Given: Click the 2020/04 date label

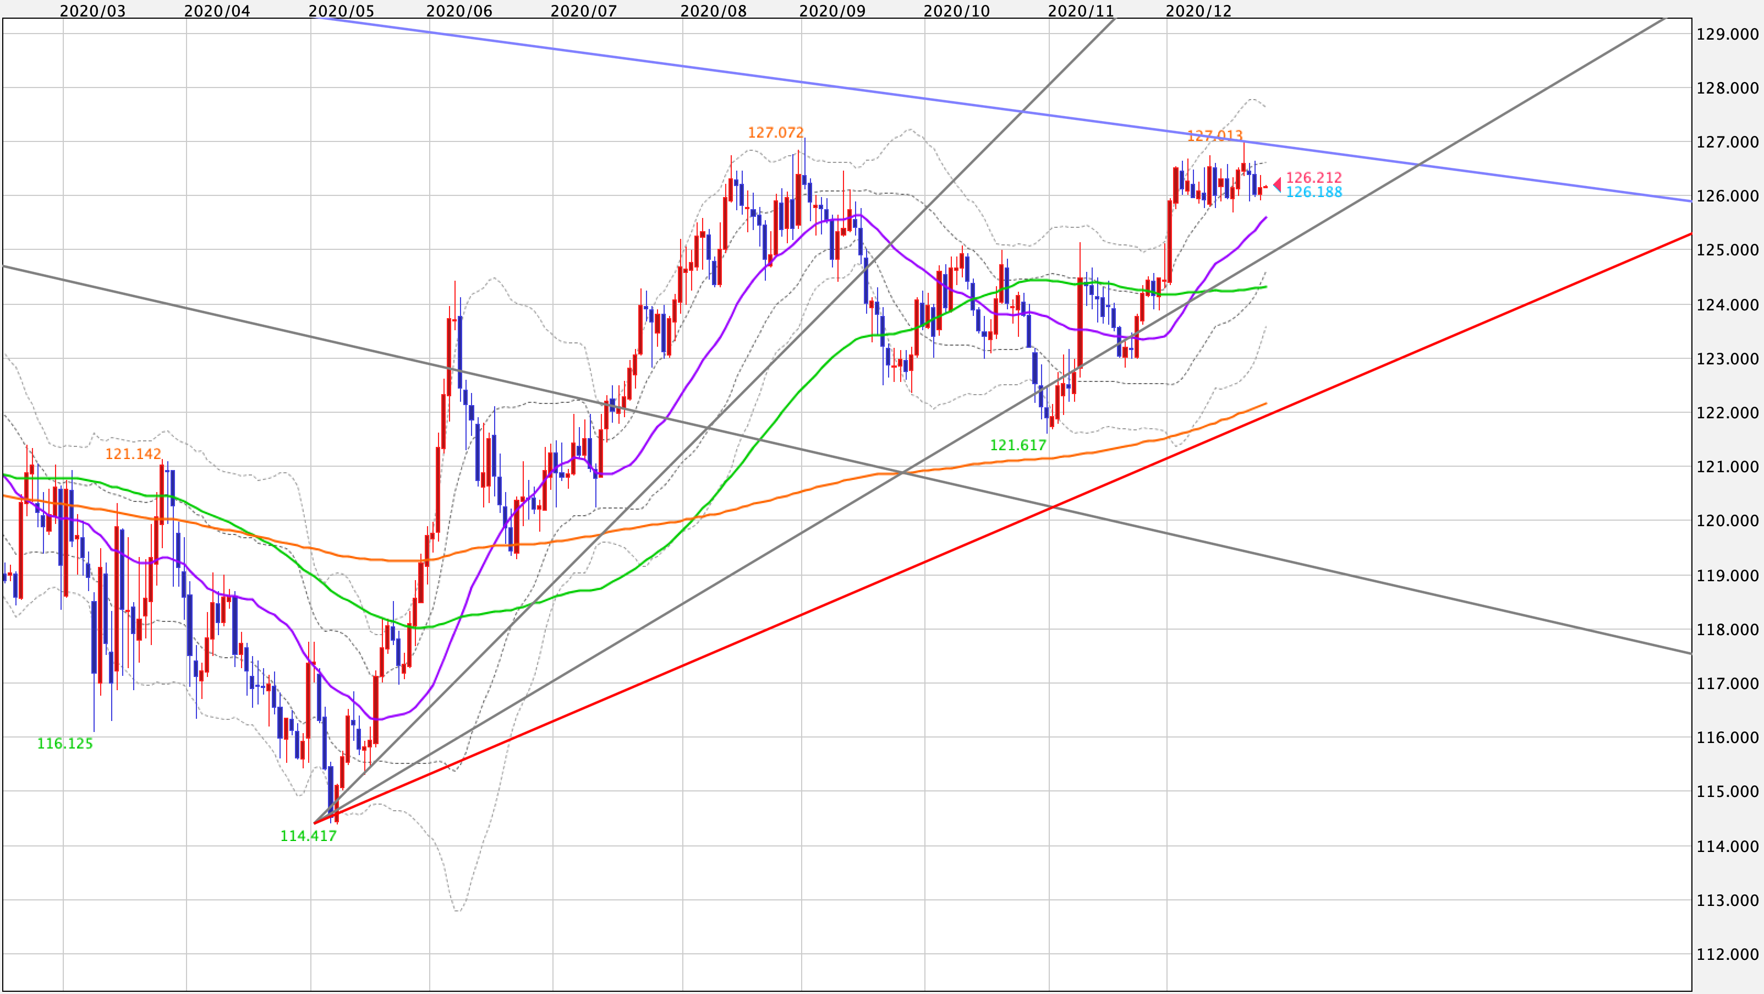Looking at the screenshot, I should [x=217, y=11].
